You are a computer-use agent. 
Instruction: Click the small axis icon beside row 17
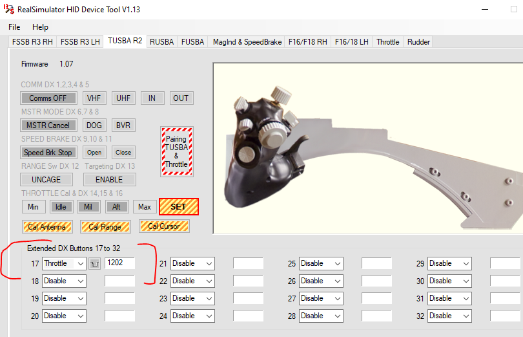[95, 264]
